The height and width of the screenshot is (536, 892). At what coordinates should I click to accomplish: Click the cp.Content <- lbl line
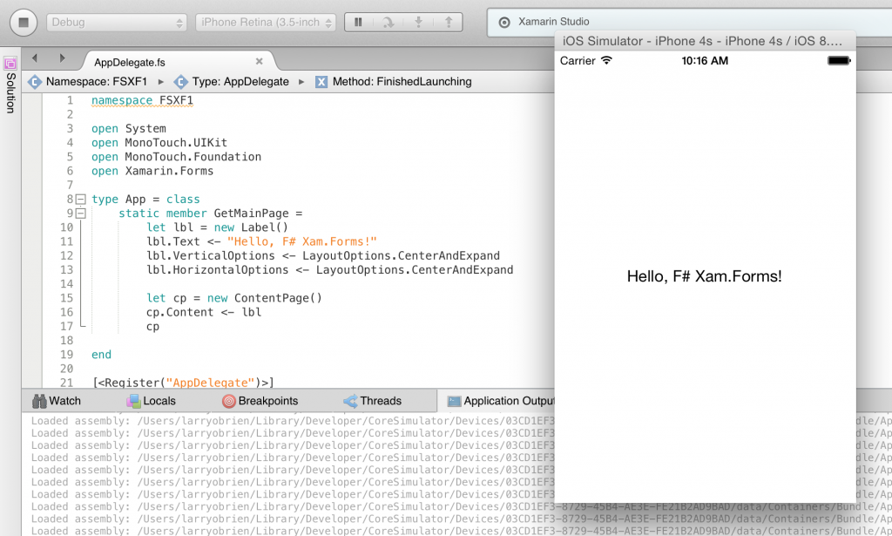point(204,312)
